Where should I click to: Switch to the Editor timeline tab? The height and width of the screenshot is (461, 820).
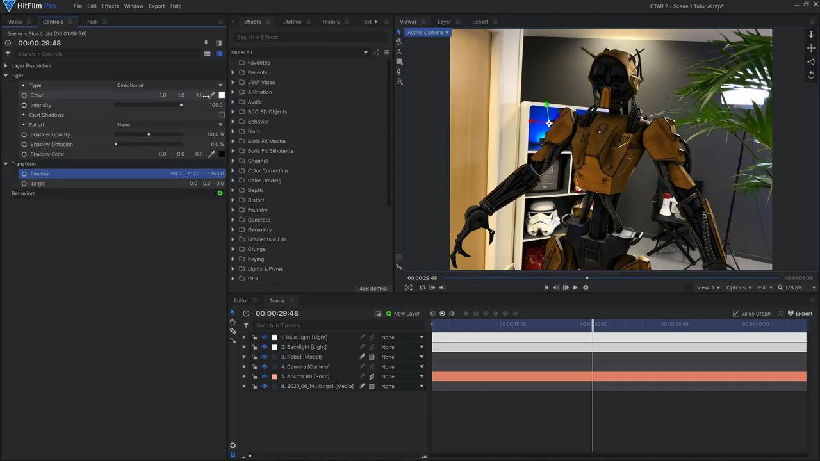point(241,301)
